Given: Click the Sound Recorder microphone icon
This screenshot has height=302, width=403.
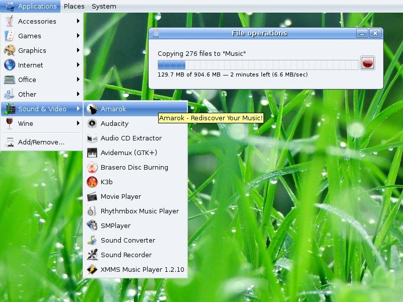Looking at the screenshot, I should pos(92,255).
